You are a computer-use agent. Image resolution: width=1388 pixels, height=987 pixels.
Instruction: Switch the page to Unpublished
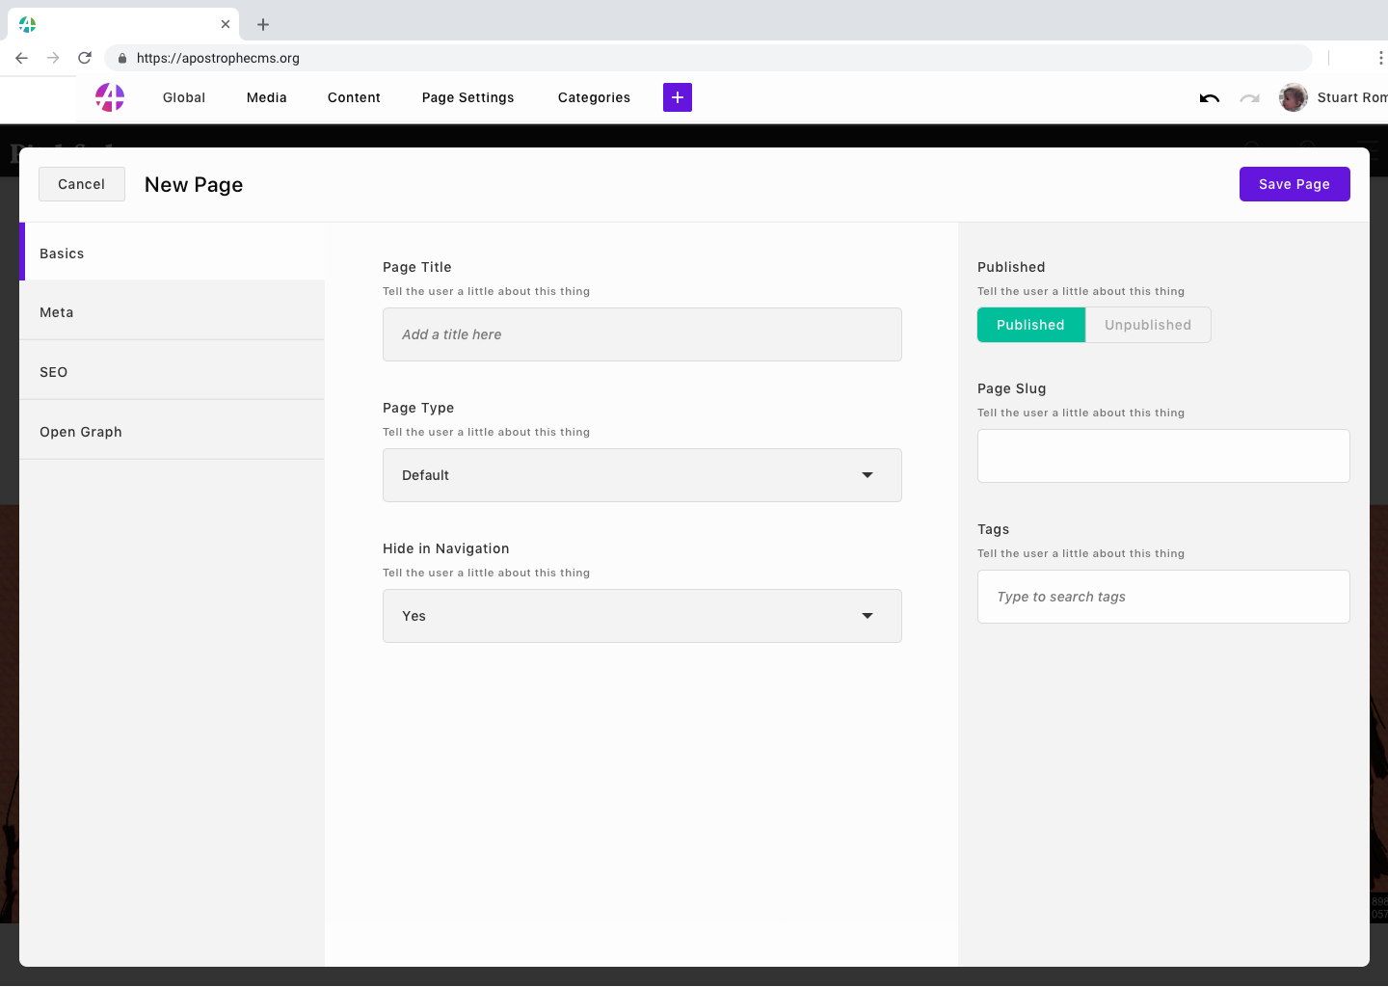tap(1147, 325)
